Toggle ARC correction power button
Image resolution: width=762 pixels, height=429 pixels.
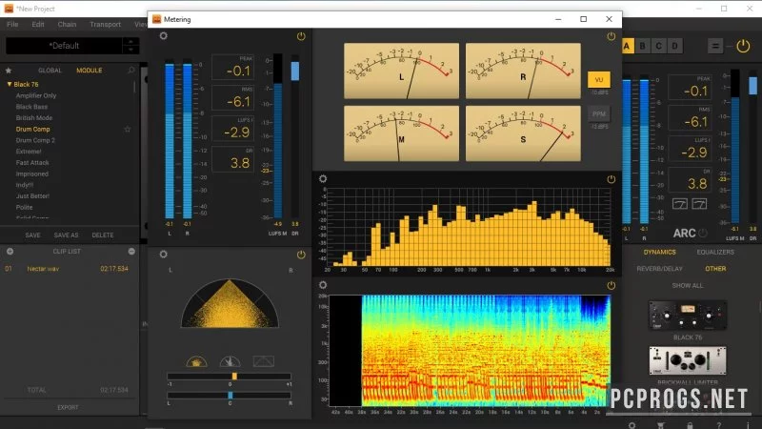[703, 233]
